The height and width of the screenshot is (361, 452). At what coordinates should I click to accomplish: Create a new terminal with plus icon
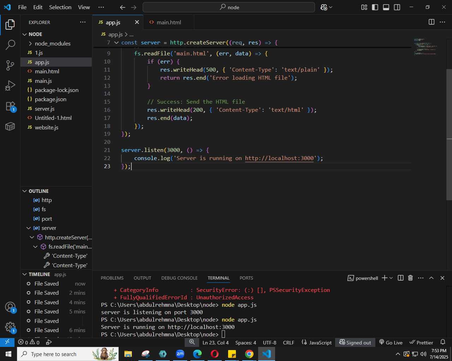(x=385, y=278)
